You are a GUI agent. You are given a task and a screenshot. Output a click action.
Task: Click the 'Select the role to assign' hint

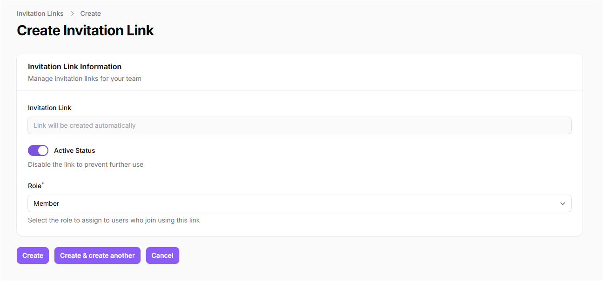114,220
